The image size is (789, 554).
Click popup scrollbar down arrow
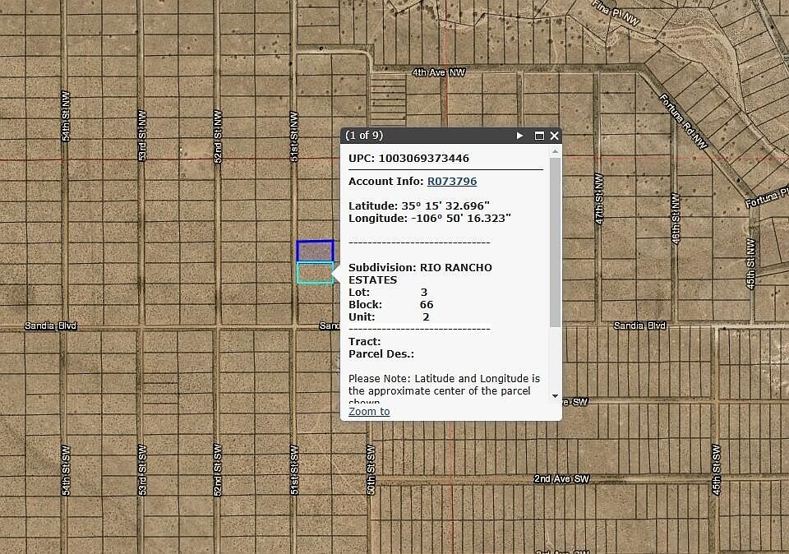tap(555, 396)
